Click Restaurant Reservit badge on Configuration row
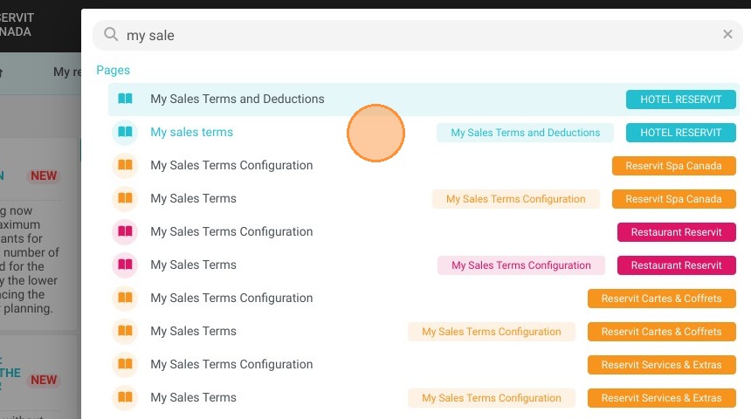 tap(676, 232)
